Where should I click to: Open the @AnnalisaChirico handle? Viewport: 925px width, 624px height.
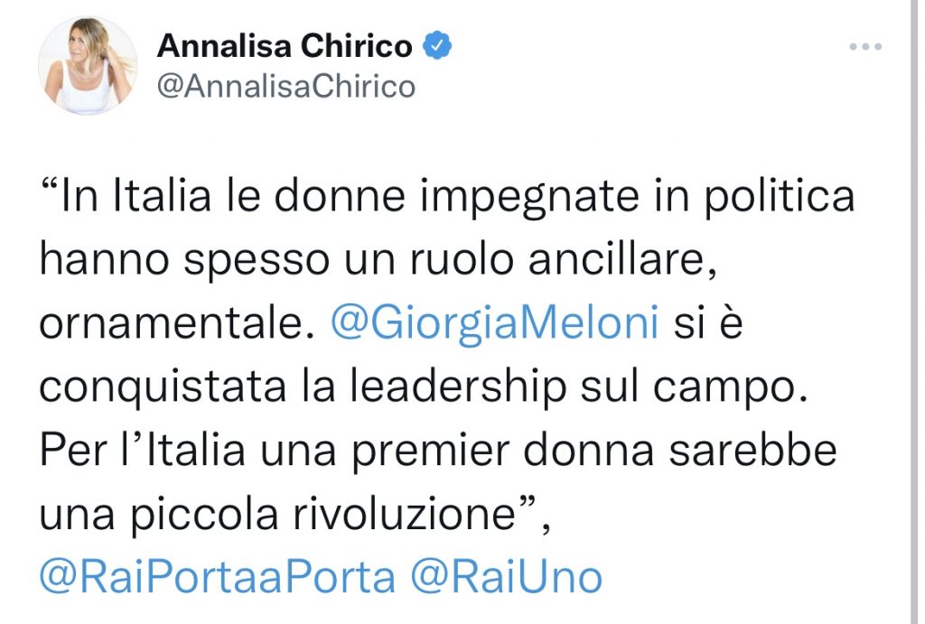[x=286, y=87]
